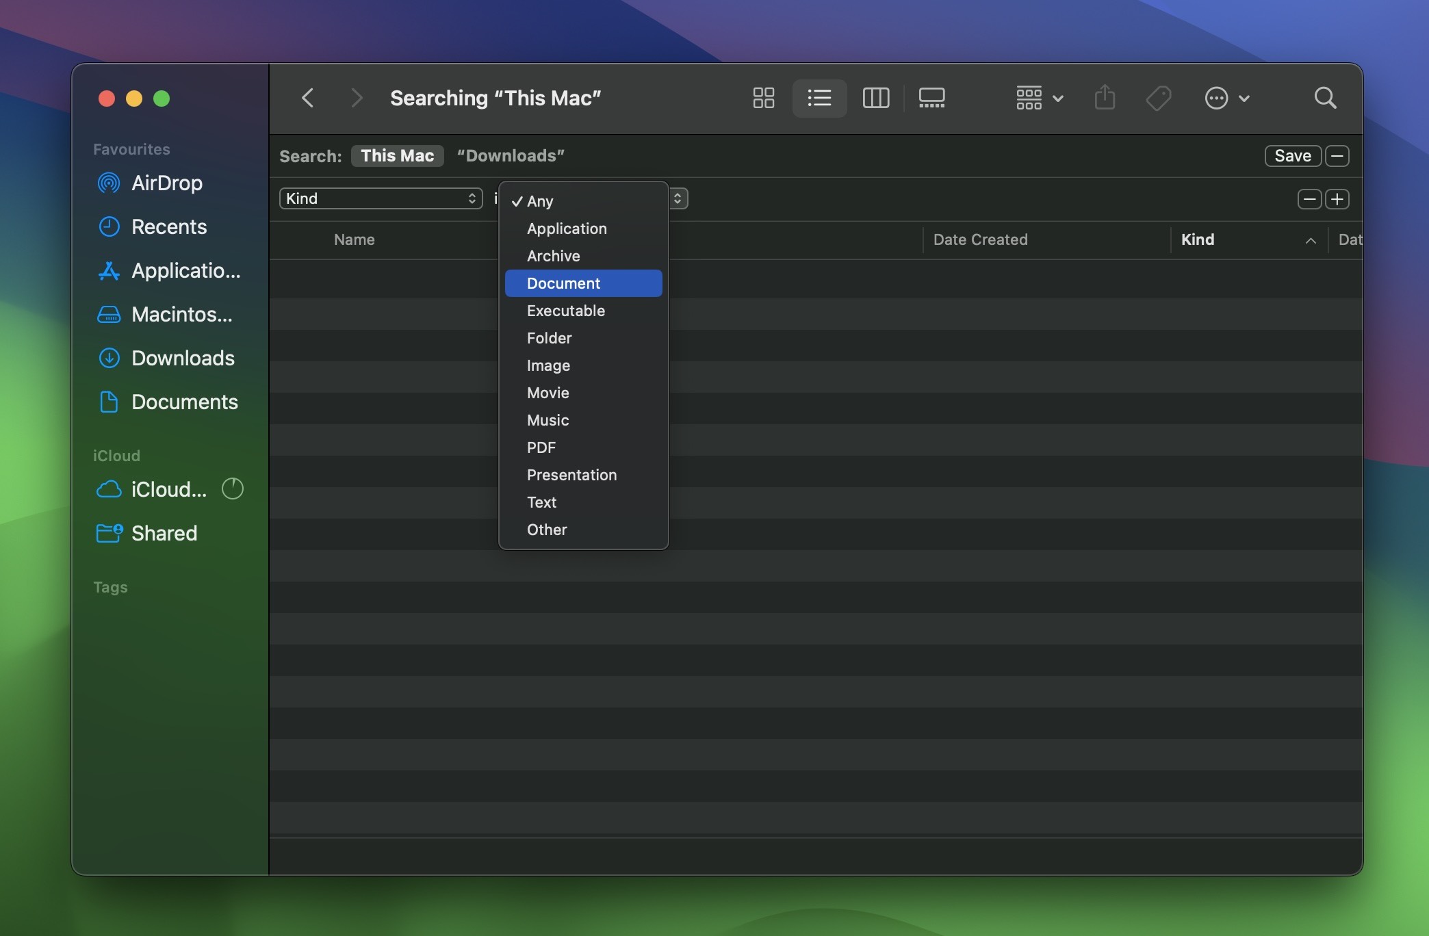
Task: Click the magnifying glass search icon
Action: coord(1325,98)
